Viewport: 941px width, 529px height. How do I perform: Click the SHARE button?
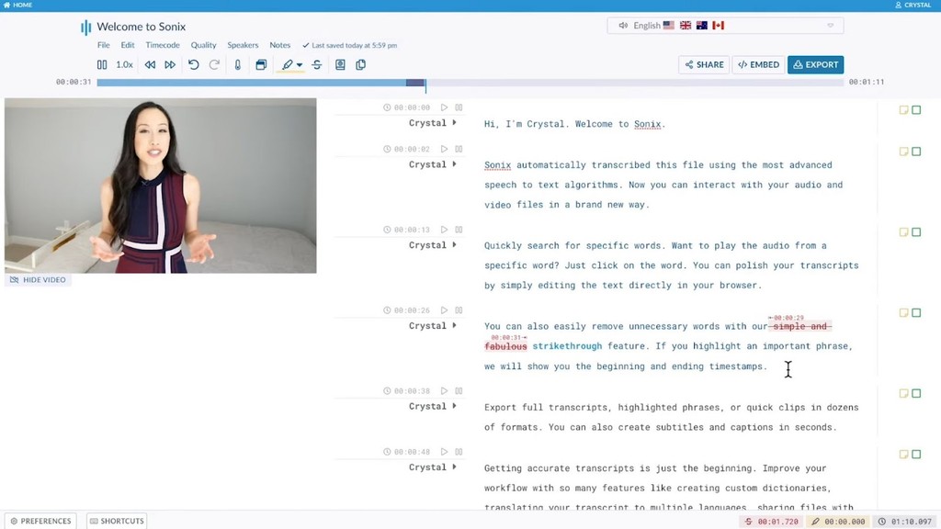[703, 64]
